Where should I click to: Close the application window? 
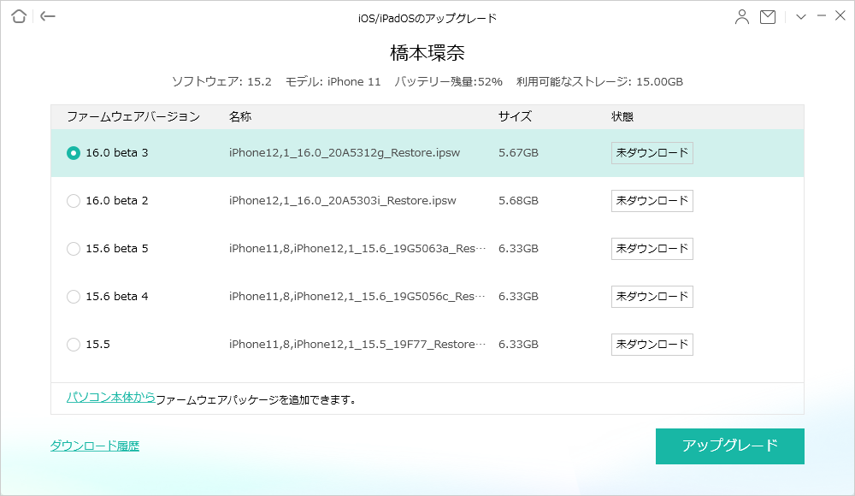tap(840, 16)
